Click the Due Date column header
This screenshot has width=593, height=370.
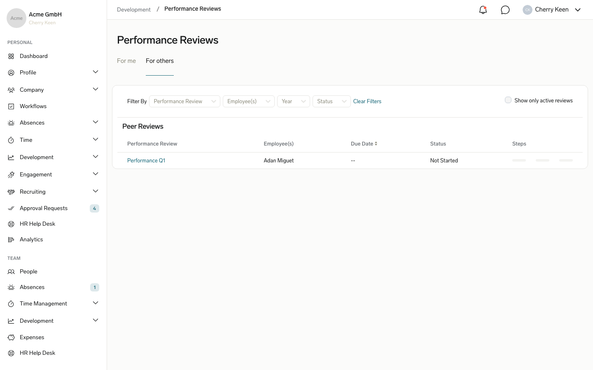362,144
